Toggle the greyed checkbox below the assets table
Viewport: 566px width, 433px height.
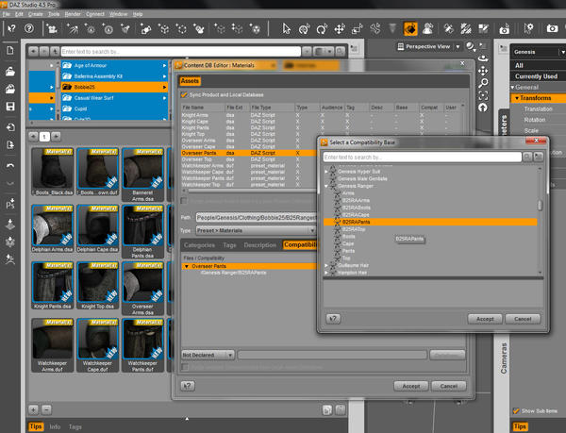[x=184, y=201]
